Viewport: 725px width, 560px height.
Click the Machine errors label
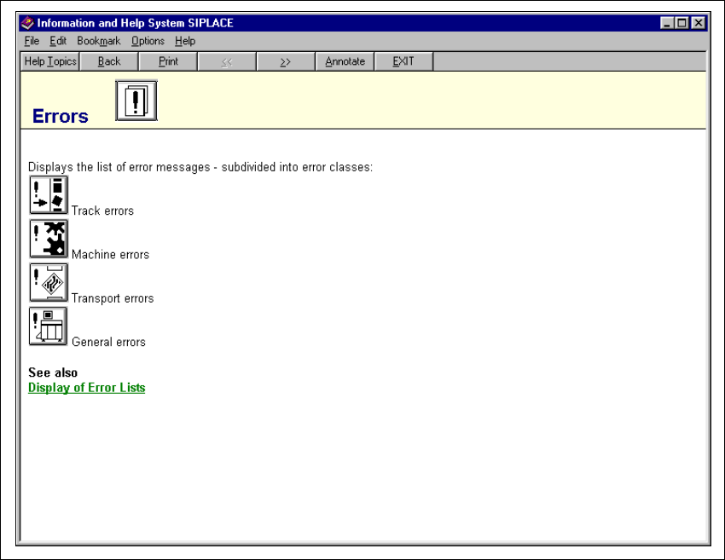[x=111, y=255]
